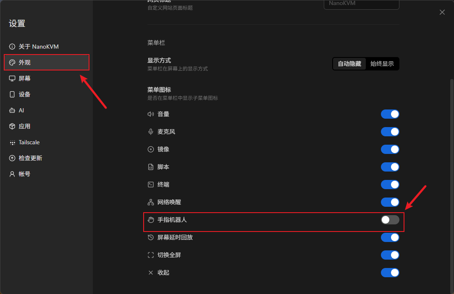
Task: Click the info icon beside 关于 NanoKVM
Action: 12,47
